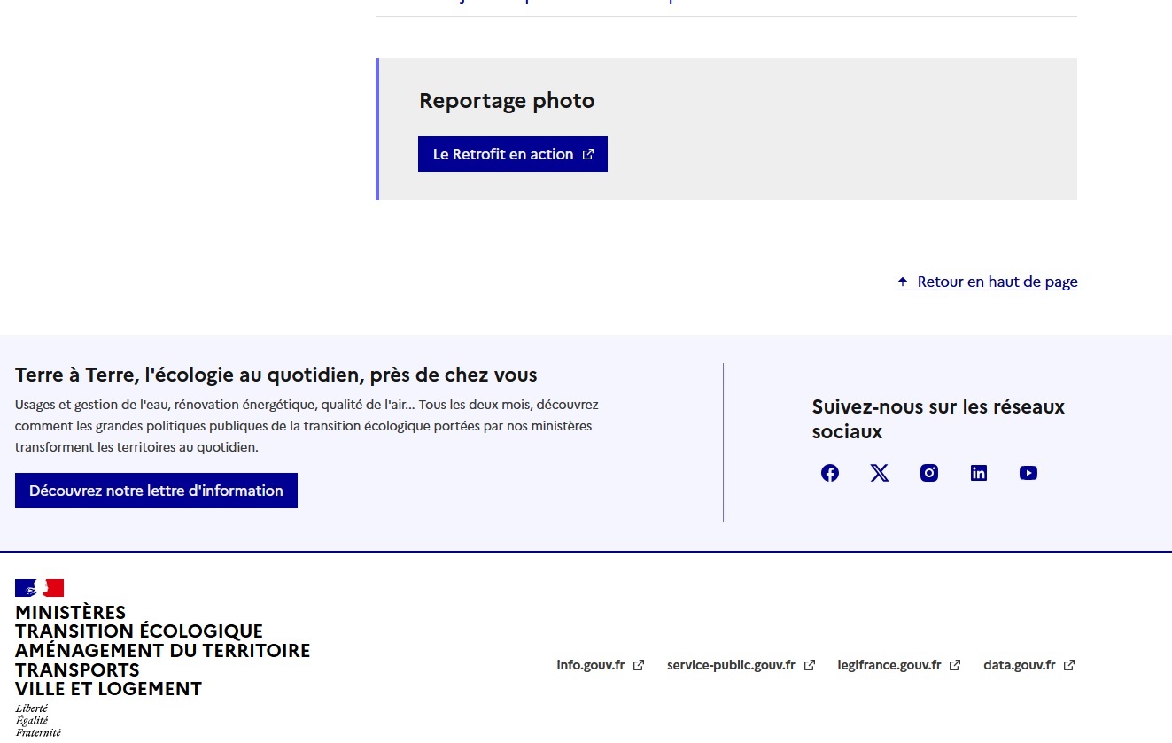Click the paragraph starting 'Usages et gestion de l'eau'
This screenshot has height=743, width=1172.
click(x=307, y=426)
